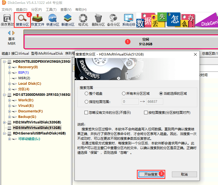Image resolution: width=218 pixels, height=185 pixels.
Task: Expand the Work(D:) tree node
Action: [9, 100]
